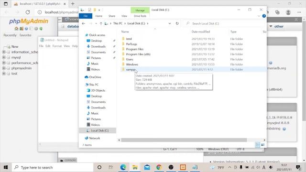Image resolution: width=306 pixels, height=172 pixels.
Task: Expand the performance_schema database node
Action: pos(4,63)
